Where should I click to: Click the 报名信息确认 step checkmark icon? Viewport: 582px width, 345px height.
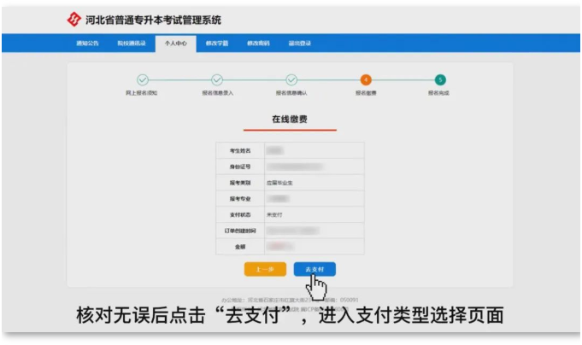[291, 79]
